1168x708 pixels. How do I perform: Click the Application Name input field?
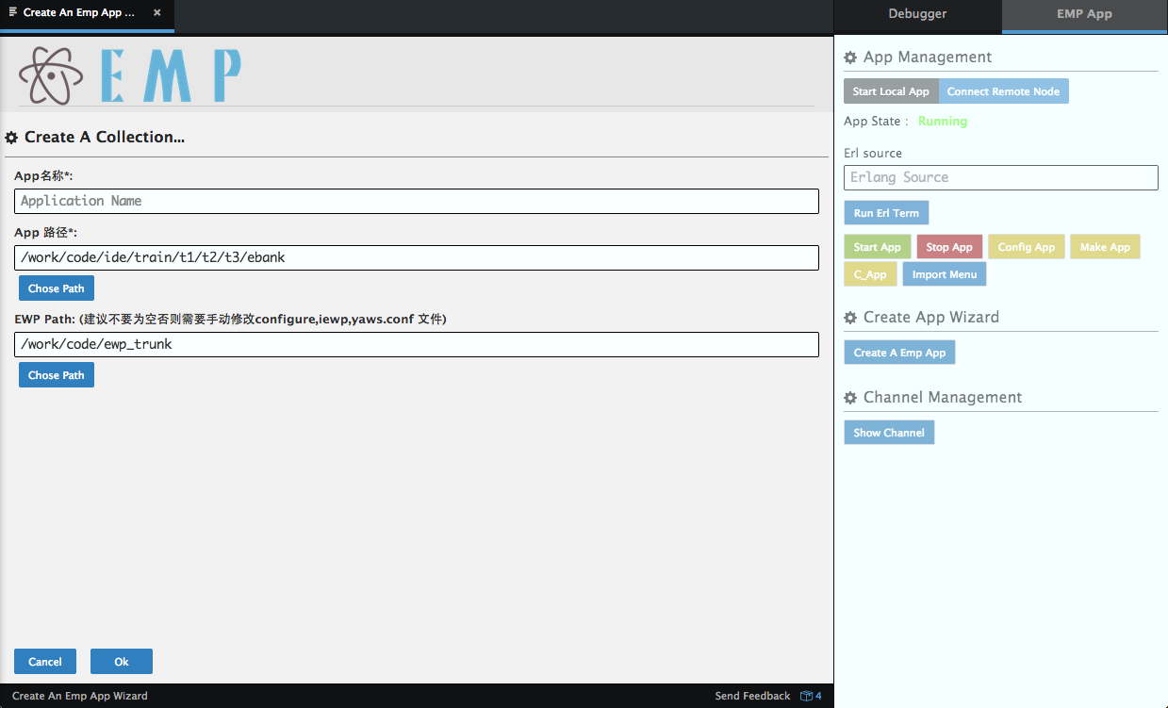[417, 201]
